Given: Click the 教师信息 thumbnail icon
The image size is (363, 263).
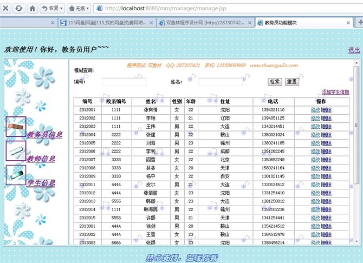Looking at the screenshot, I should [x=16, y=150].
